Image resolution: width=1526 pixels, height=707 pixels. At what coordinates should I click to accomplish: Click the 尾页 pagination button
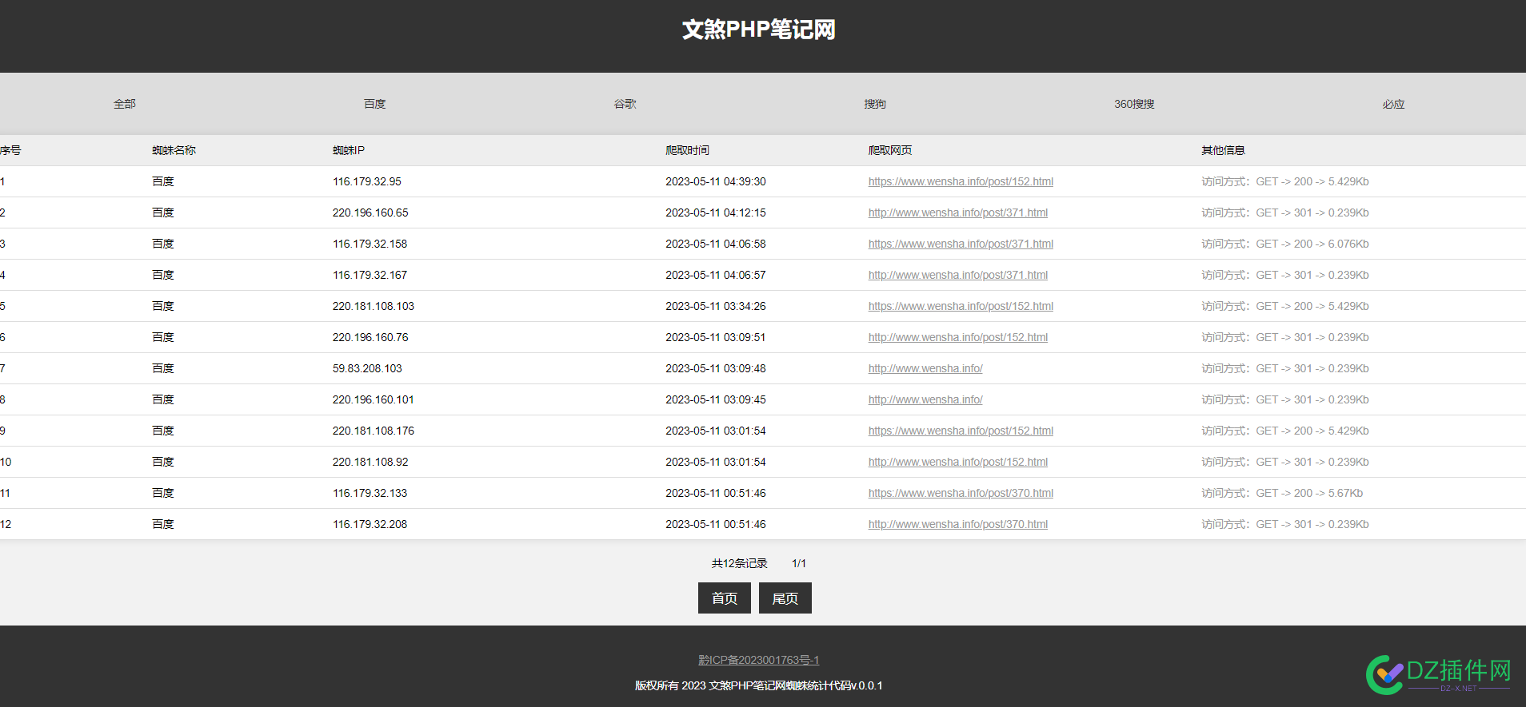[785, 598]
